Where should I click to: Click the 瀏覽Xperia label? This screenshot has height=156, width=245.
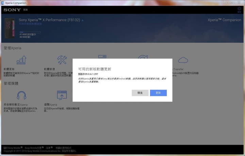50,105
